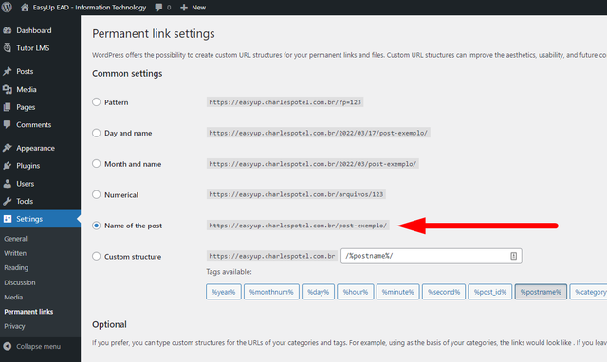Click the Collapse menu label
This screenshot has height=362, width=607.
coord(38,346)
